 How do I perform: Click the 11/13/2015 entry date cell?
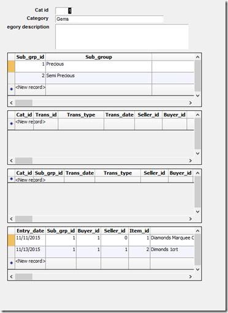[30, 252]
